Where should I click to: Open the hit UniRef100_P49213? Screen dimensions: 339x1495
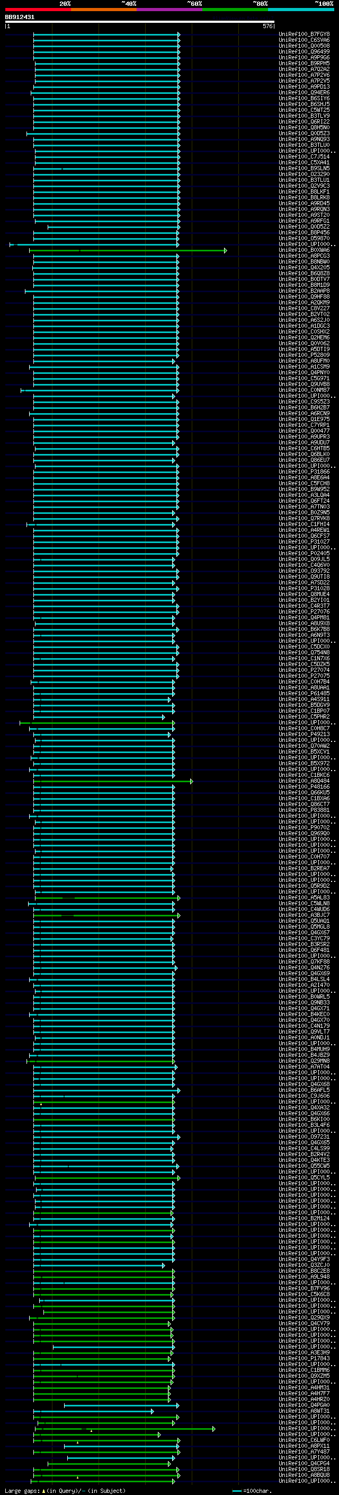coord(304,734)
